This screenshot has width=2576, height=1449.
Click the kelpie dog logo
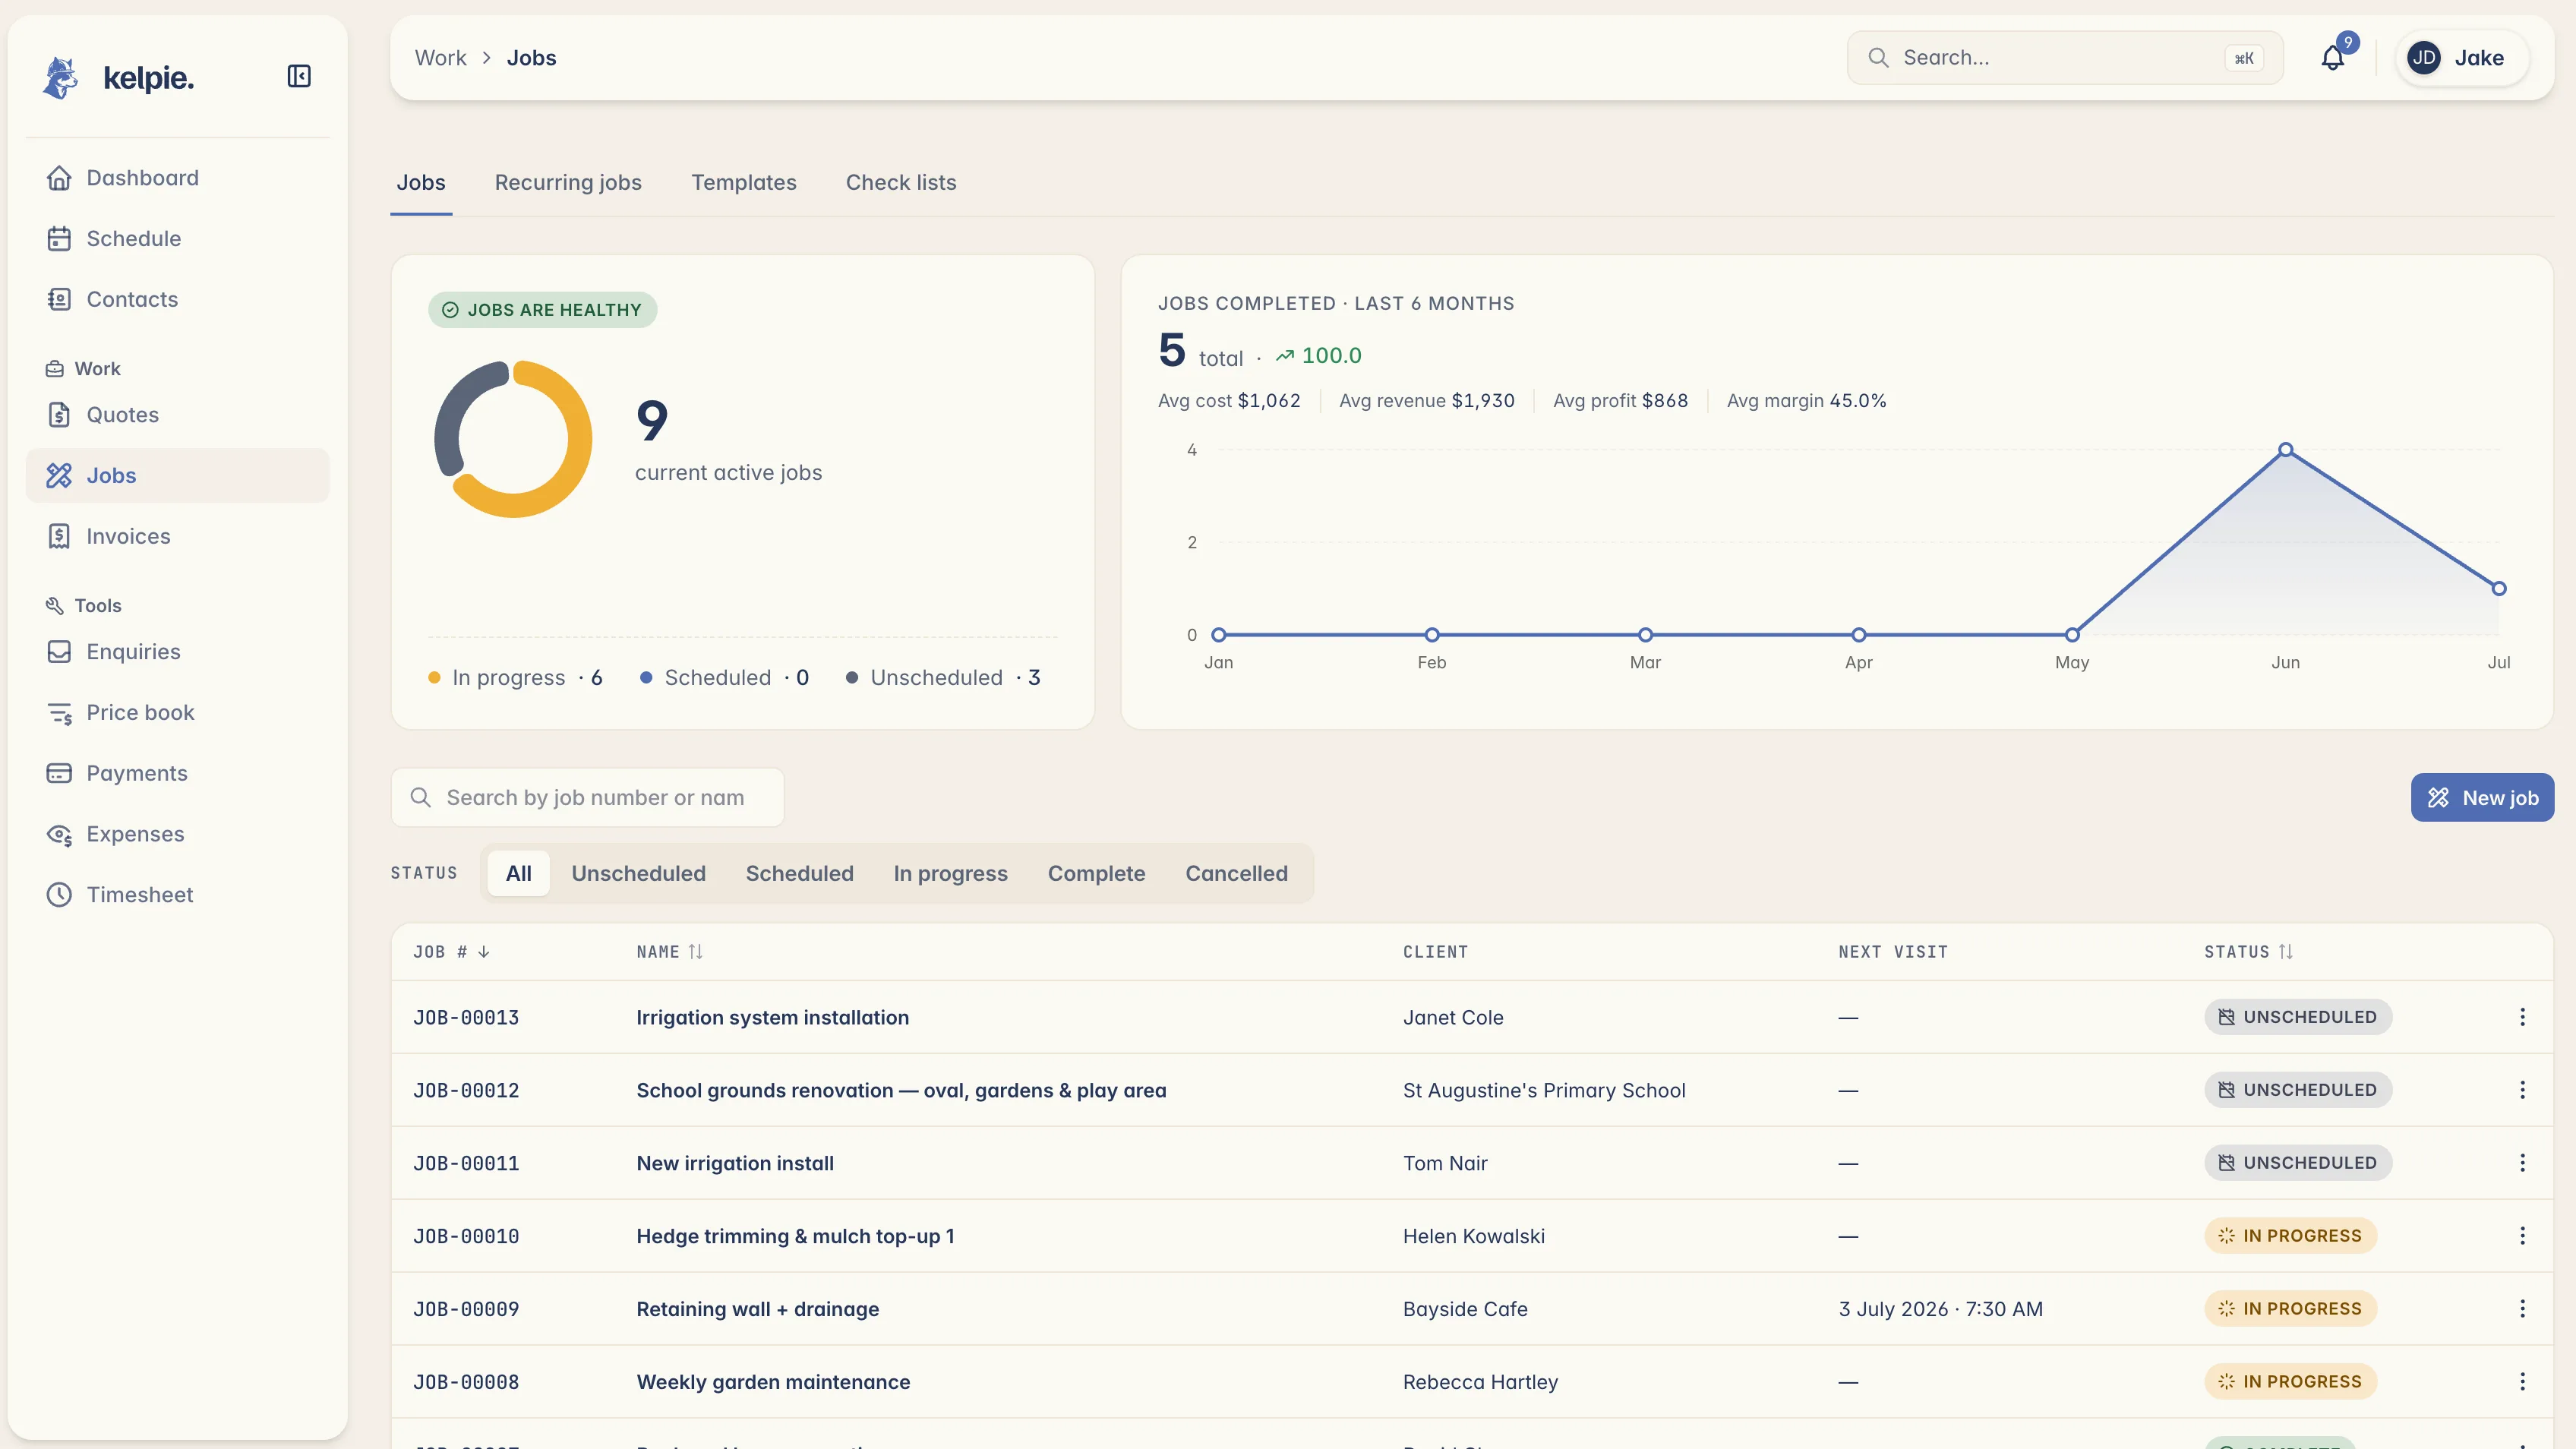coord(60,77)
